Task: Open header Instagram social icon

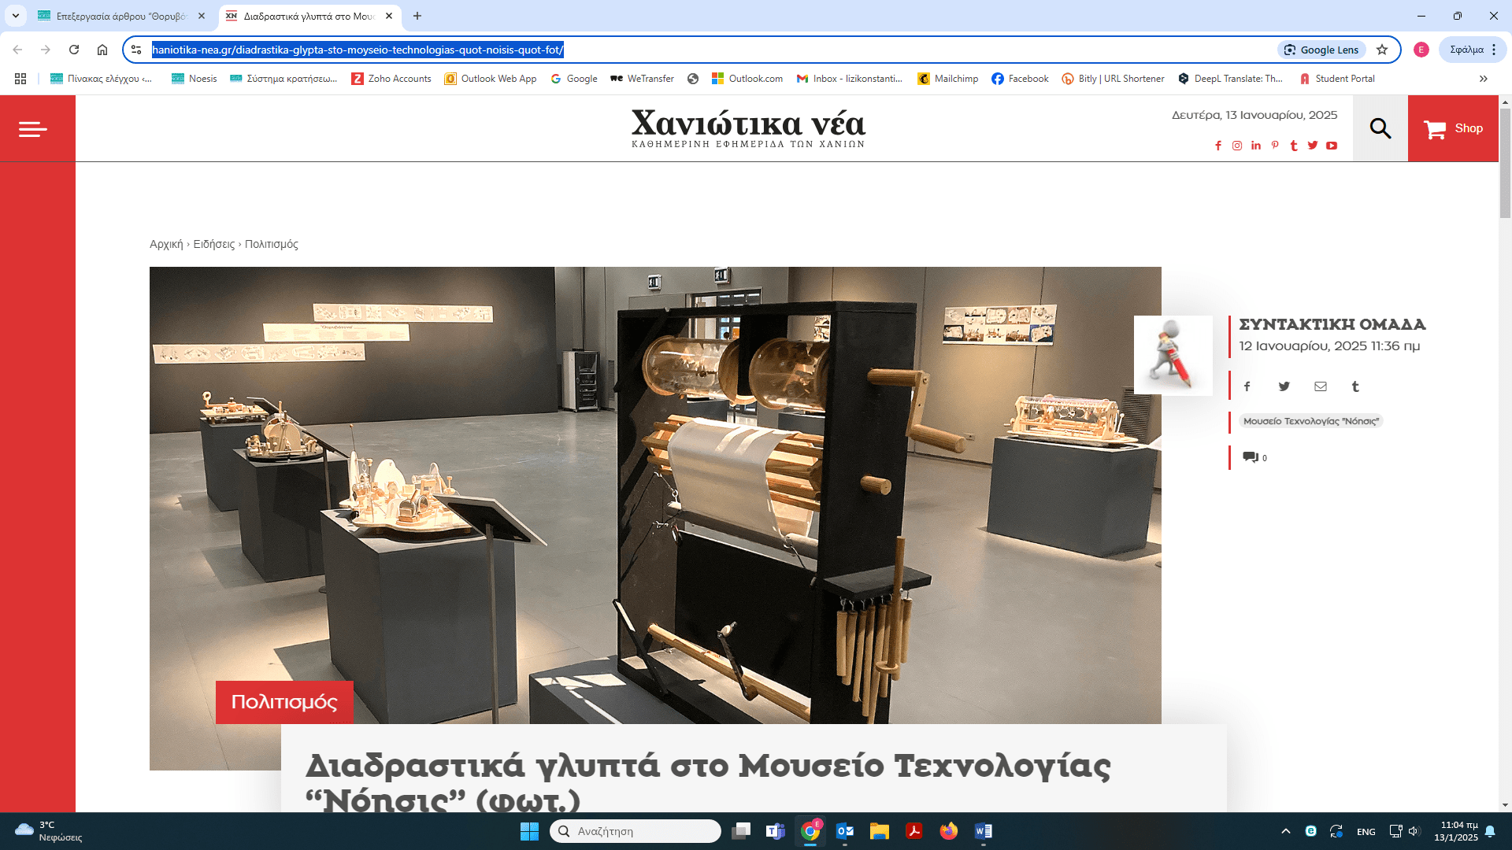Action: click(1237, 146)
